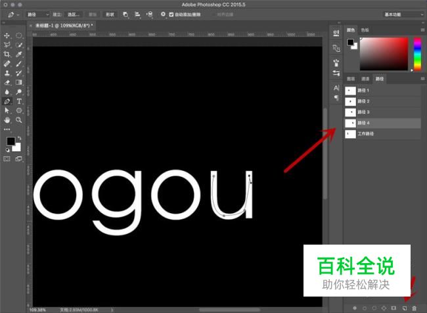Screen dimensions: 427x313
Task: Open the gear pen options menu
Action: click(163, 14)
